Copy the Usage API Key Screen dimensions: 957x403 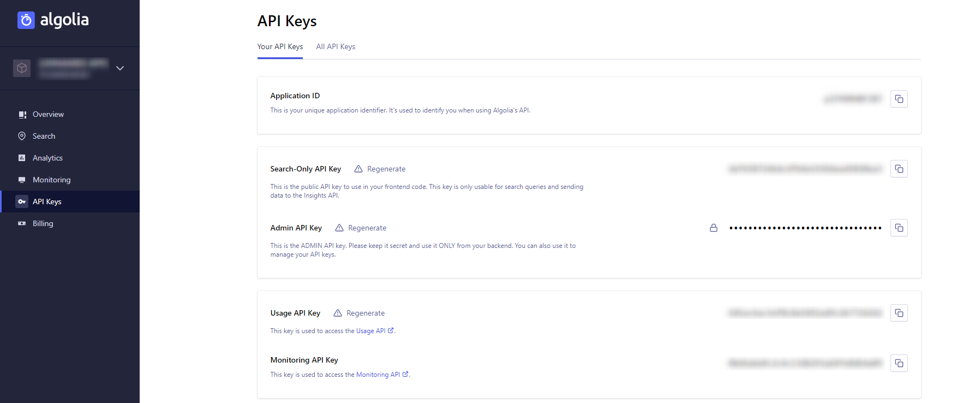coord(899,313)
